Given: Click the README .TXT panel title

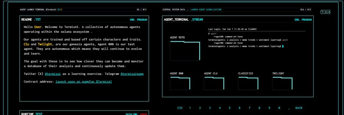Looking at the screenshot, I should (x=31, y=20).
